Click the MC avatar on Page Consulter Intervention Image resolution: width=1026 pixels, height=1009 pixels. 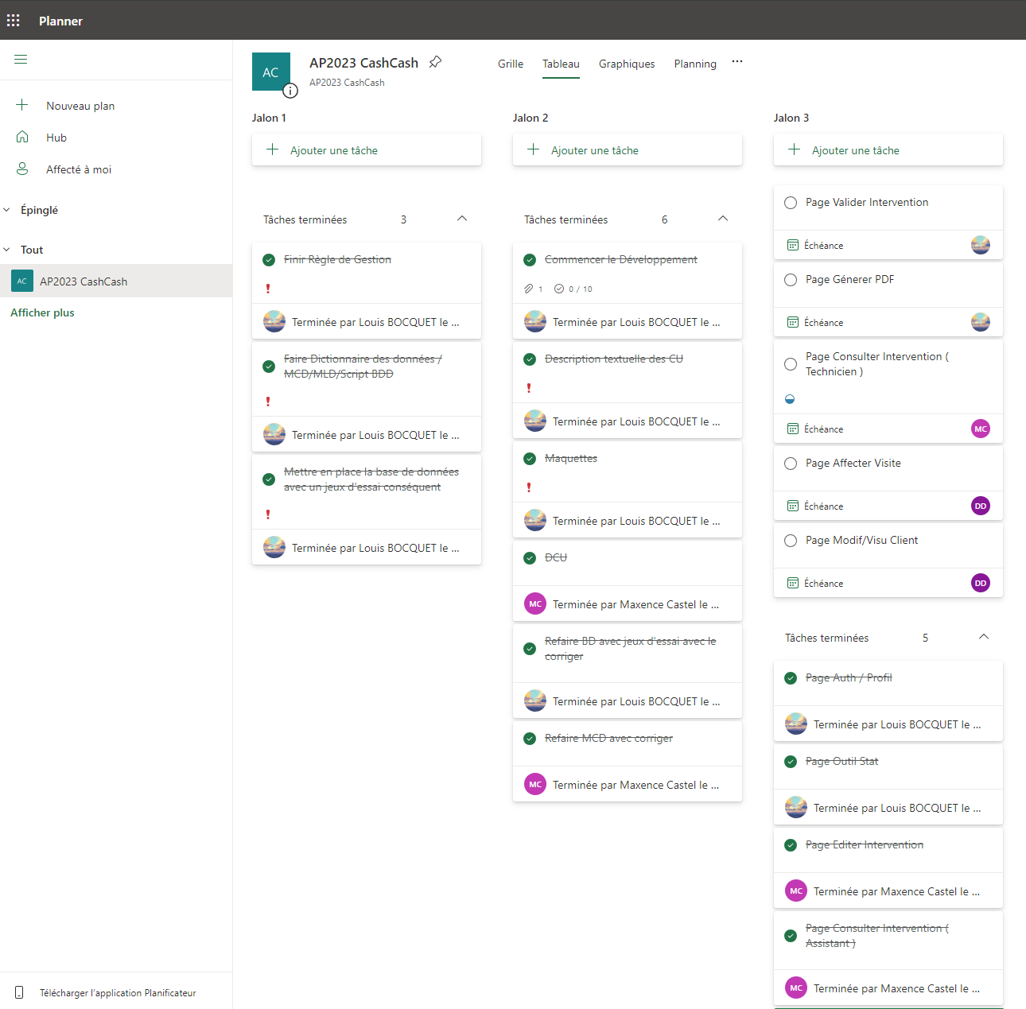click(x=981, y=429)
